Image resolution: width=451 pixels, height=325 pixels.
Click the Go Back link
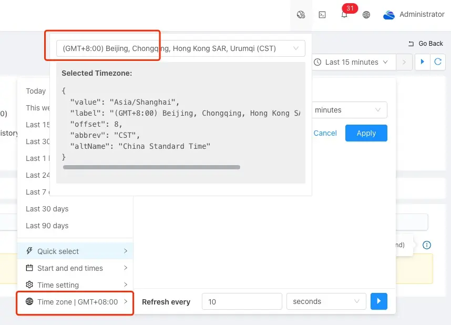click(426, 44)
